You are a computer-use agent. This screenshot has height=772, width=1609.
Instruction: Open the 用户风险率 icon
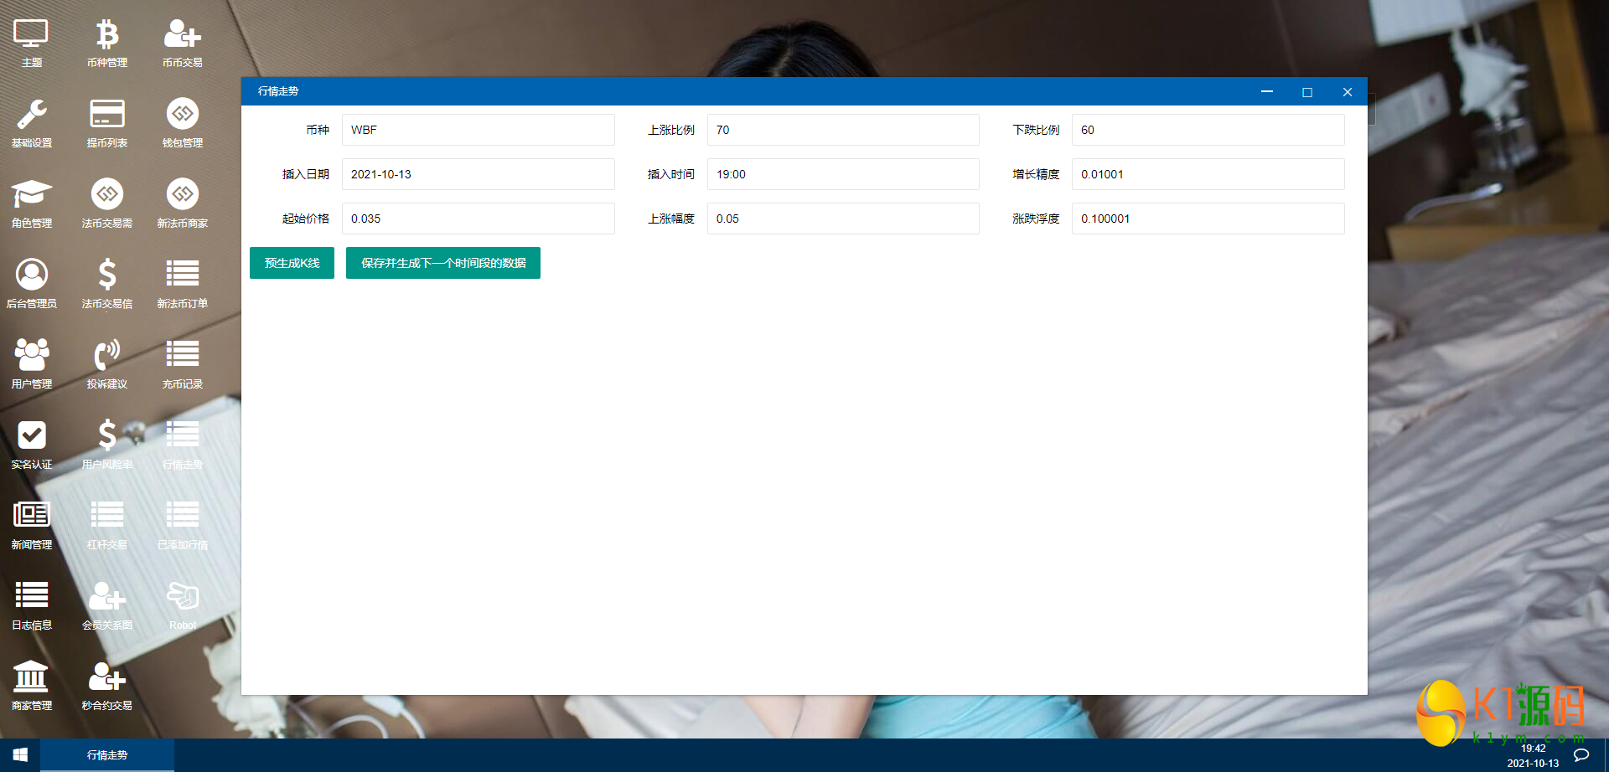(107, 445)
